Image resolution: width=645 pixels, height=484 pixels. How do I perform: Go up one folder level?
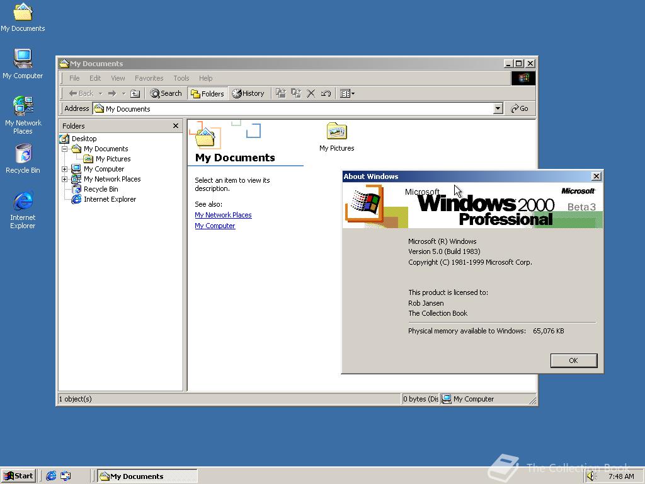(135, 93)
